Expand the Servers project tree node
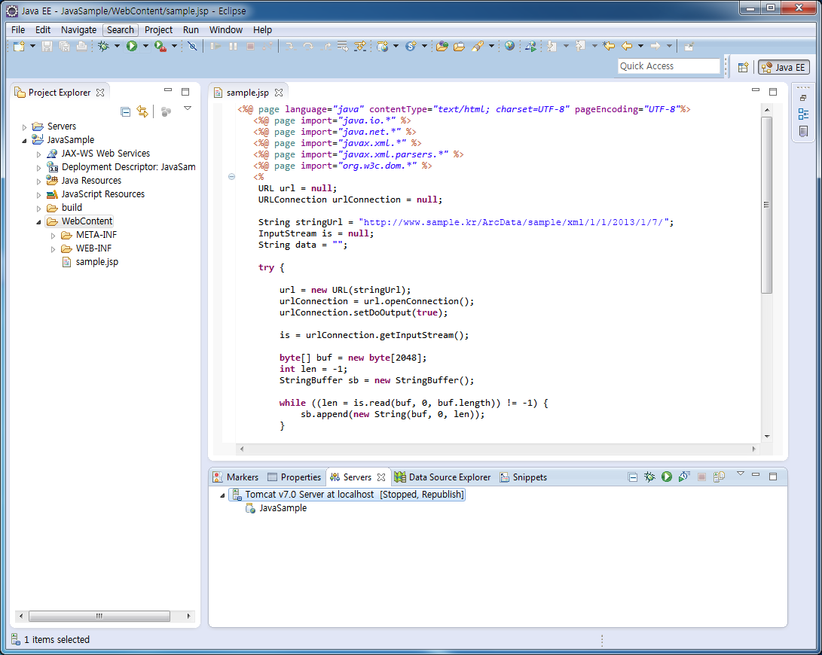 pyautogui.click(x=24, y=126)
